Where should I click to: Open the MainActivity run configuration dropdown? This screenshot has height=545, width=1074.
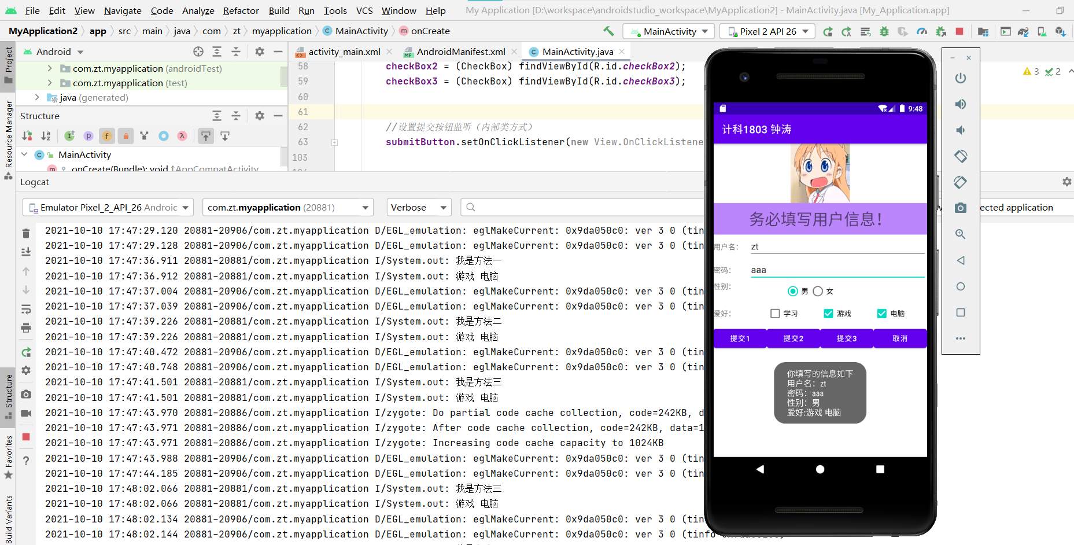pyautogui.click(x=669, y=31)
